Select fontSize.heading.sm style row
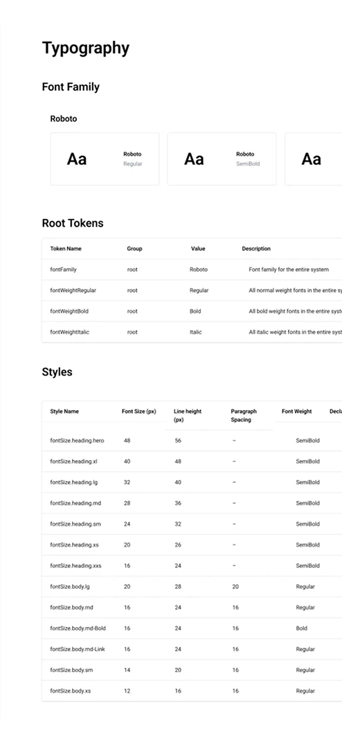Image resolution: width=342 pixels, height=742 pixels. [192, 524]
